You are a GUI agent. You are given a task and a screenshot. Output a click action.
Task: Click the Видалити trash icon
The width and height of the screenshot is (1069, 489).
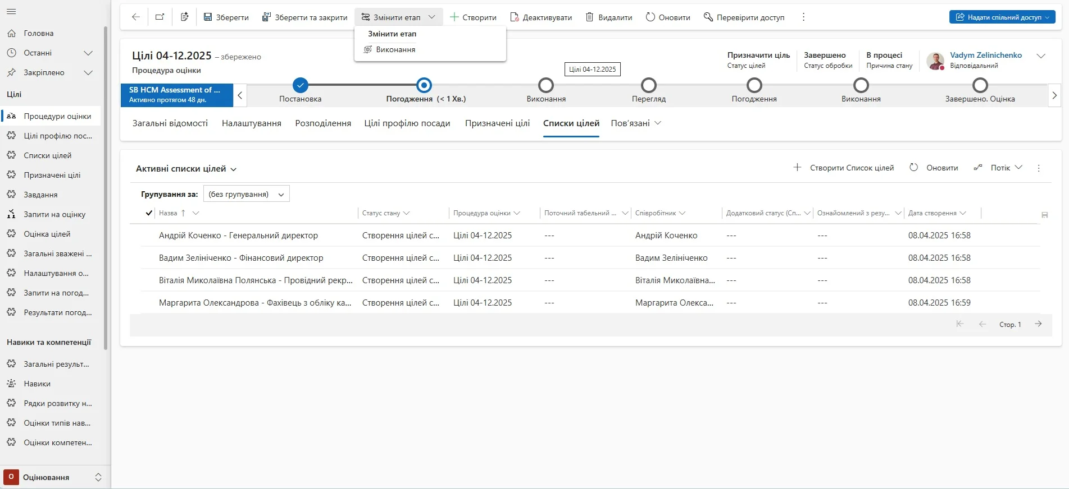[x=589, y=17]
